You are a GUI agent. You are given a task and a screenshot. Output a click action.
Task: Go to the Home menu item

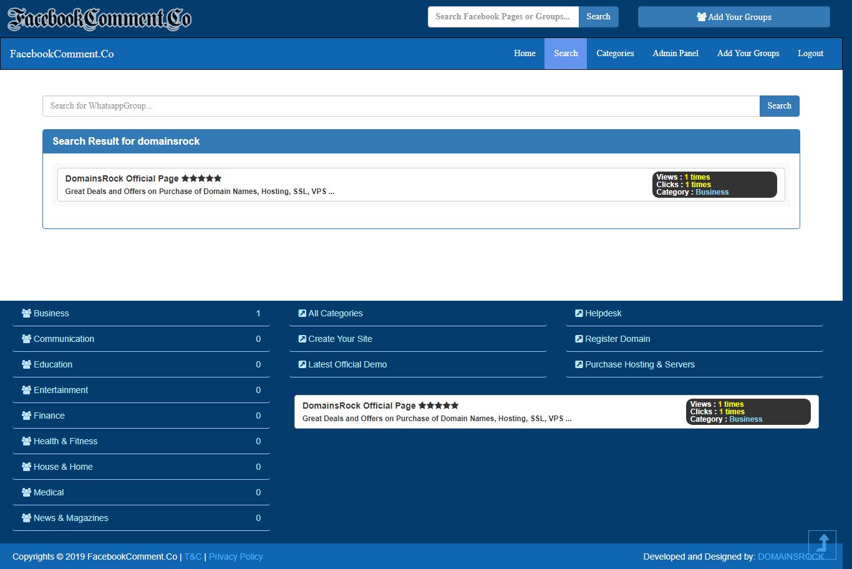pos(525,54)
